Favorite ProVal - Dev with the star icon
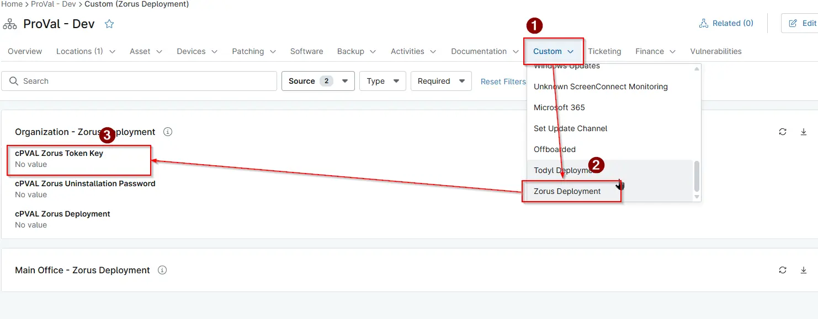 [x=109, y=24]
